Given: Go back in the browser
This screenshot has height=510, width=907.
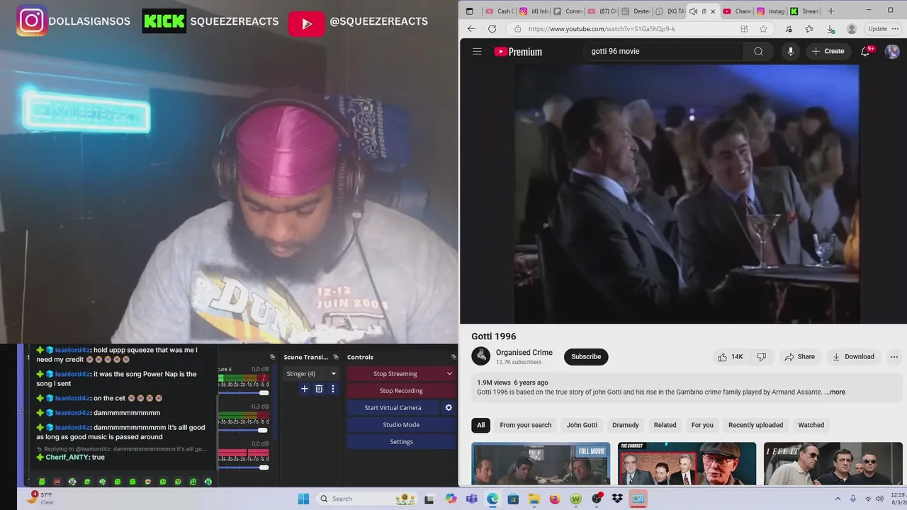Looking at the screenshot, I should (472, 29).
